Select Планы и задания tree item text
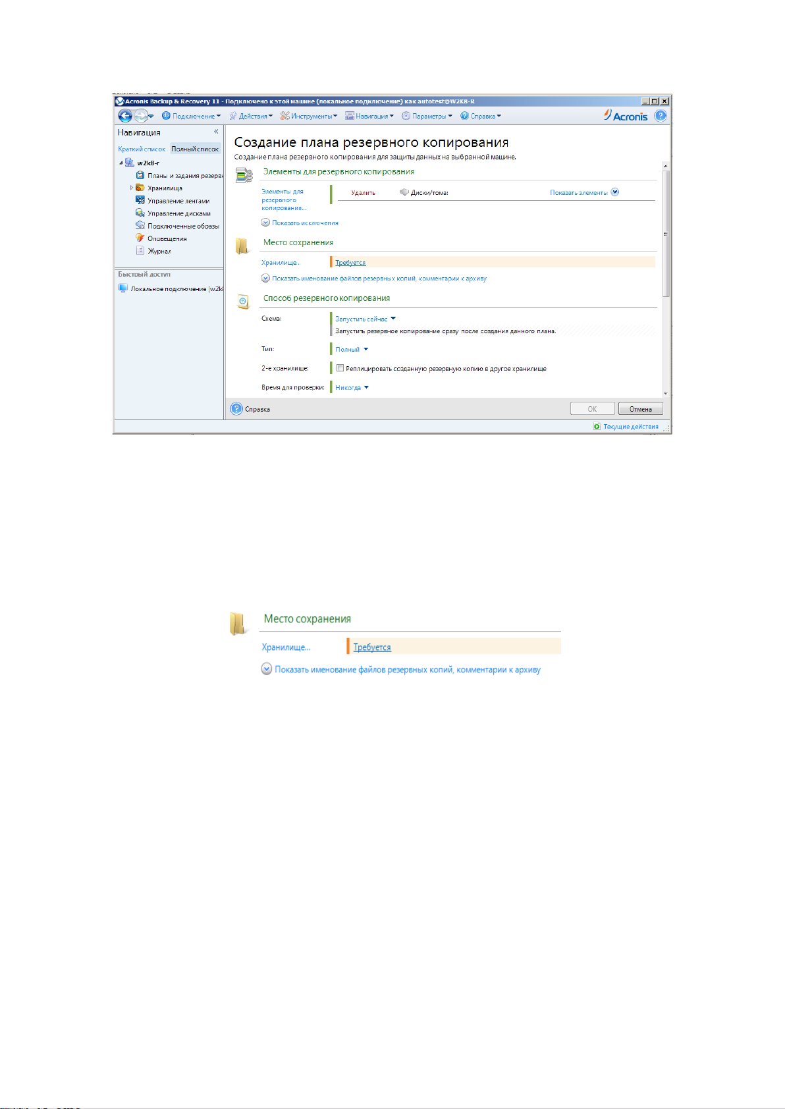The height and width of the screenshot is (1109, 785). [185, 176]
